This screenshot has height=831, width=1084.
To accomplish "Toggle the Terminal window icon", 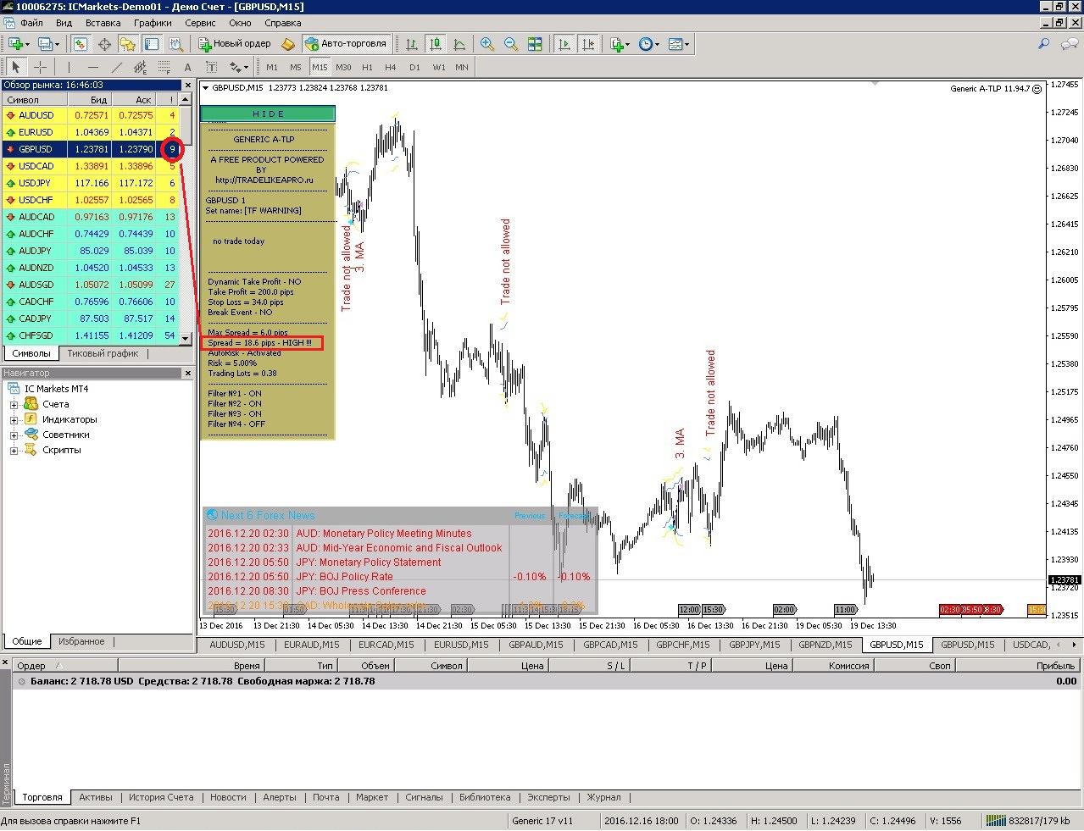I will (152, 44).
